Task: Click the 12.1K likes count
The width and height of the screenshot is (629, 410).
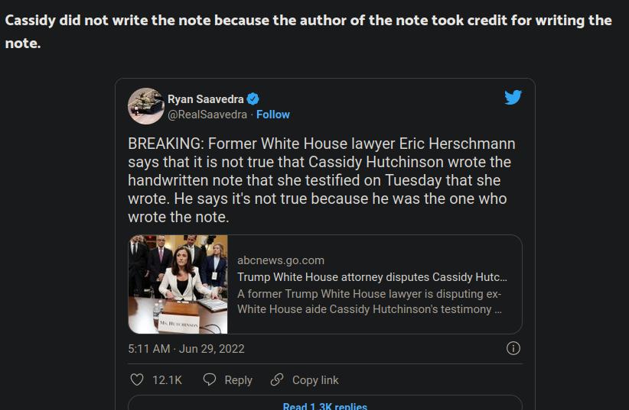Action: 167,380
